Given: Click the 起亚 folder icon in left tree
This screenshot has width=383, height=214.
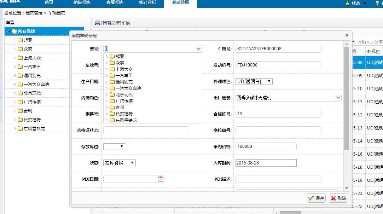Looking at the screenshot, I should pos(20,40).
